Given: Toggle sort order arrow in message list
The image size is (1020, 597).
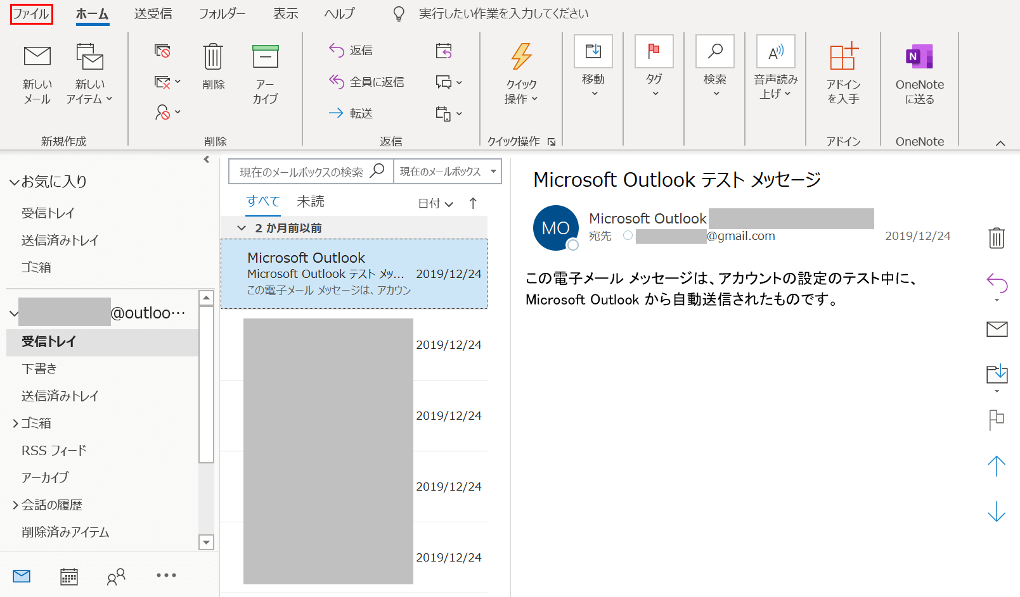Looking at the screenshot, I should tap(473, 203).
